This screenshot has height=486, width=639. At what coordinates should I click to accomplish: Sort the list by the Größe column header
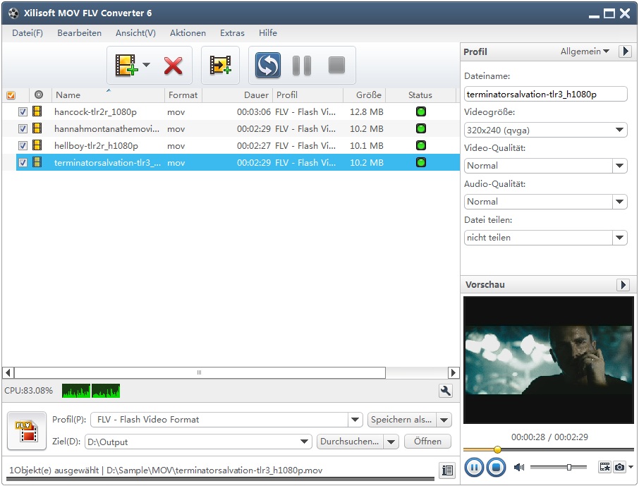click(365, 95)
